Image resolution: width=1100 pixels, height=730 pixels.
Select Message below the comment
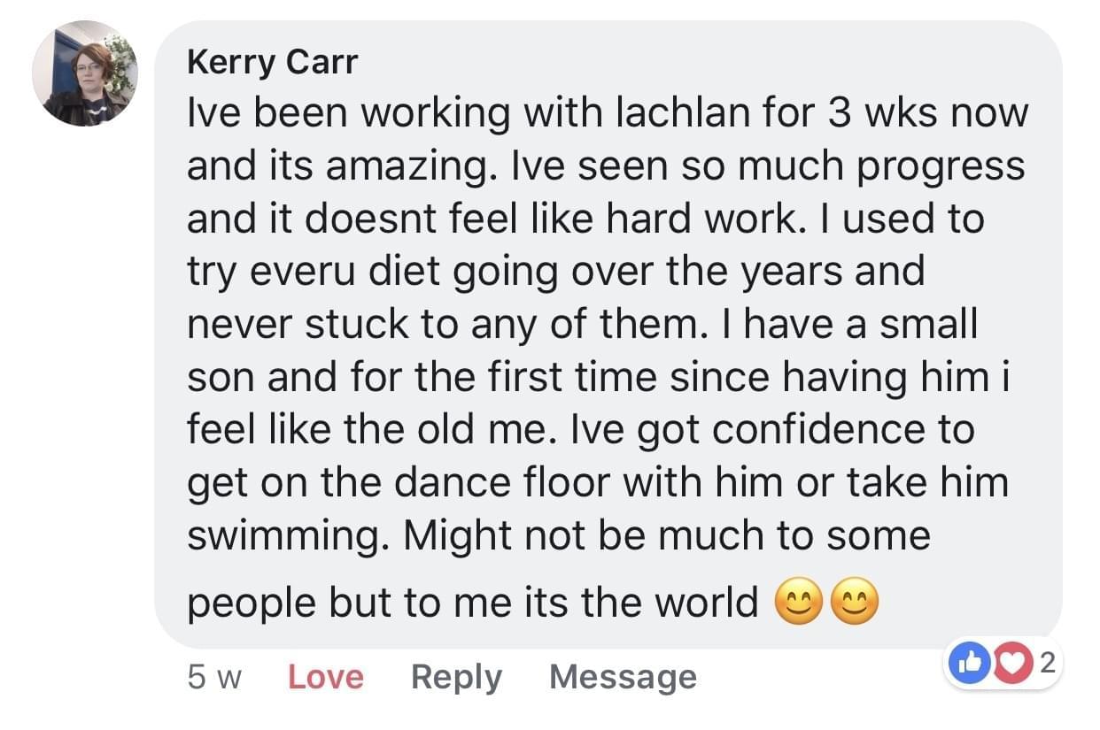tap(623, 678)
